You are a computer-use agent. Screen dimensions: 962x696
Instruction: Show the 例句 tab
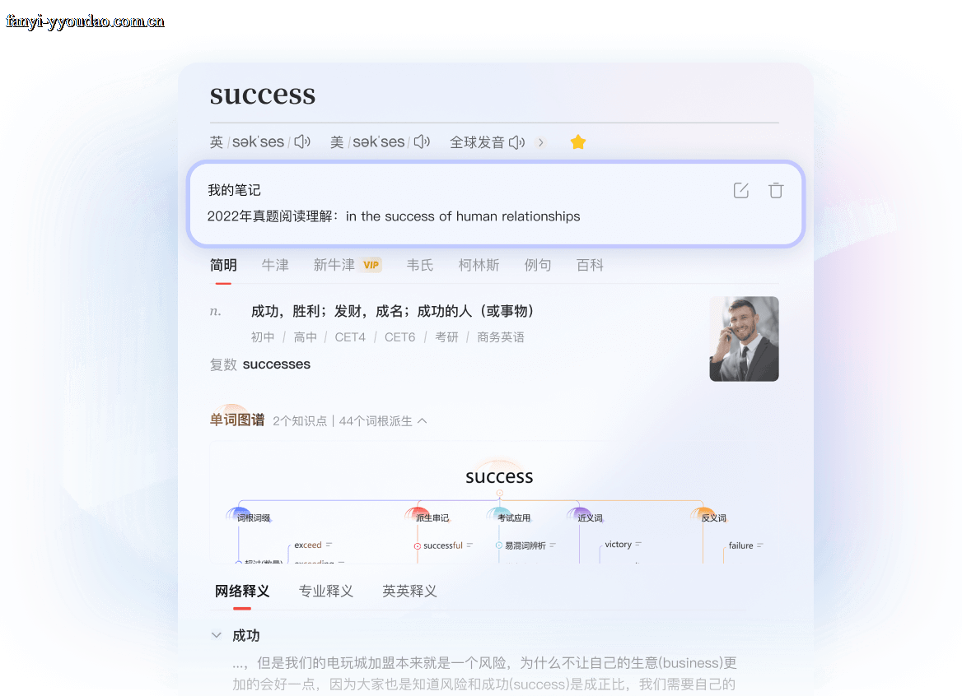click(x=538, y=265)
